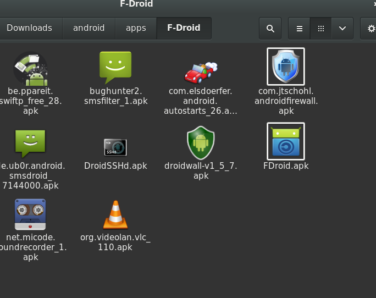Select the blue shield androidfirewall apk icon

click(x=286, y=67)
